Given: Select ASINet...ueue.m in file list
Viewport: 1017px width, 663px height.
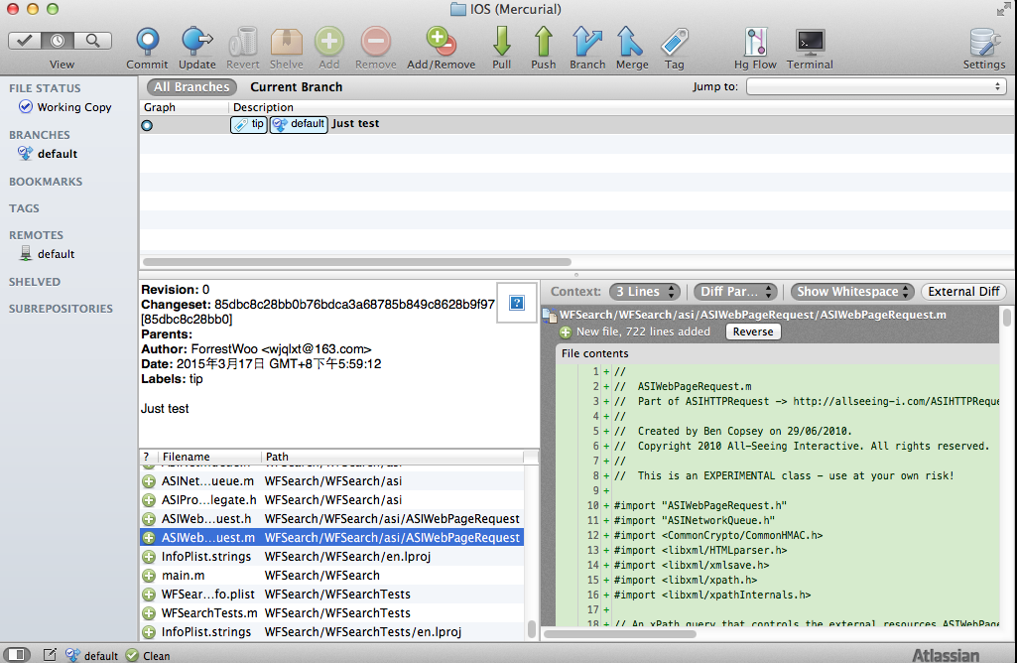Looking at the screenshot, I should pos(331,481).
